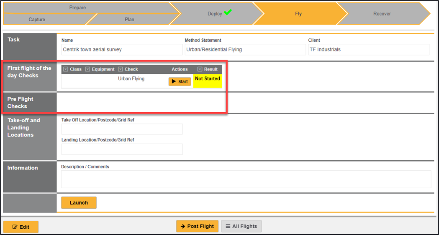Expand the Result column filter arrow

200,69
